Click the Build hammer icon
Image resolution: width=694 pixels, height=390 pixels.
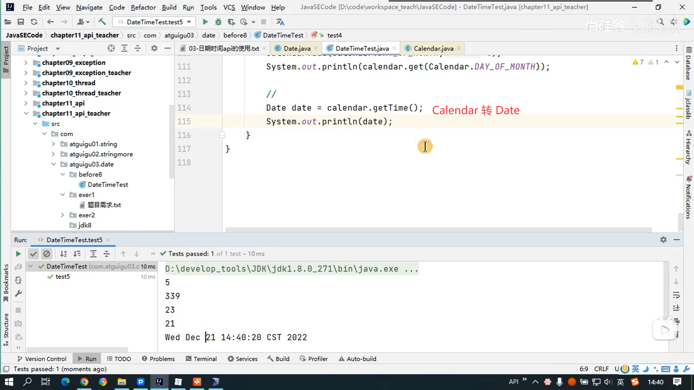[x=102, y=22]
